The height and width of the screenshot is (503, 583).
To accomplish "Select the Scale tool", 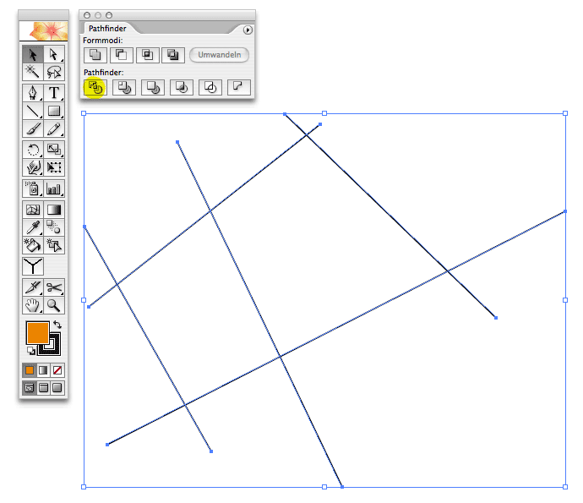I will point(54,150).
